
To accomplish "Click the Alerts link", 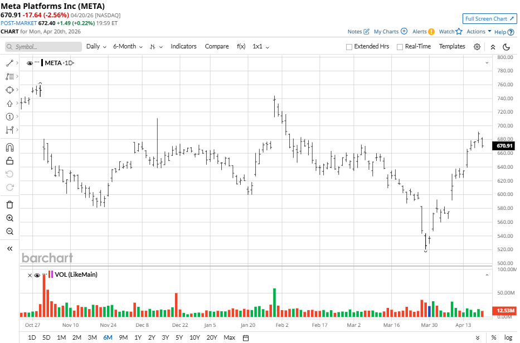I will 420,32.
